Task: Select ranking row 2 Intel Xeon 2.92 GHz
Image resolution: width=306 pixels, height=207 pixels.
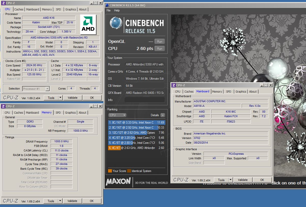Action: point(137,128)
